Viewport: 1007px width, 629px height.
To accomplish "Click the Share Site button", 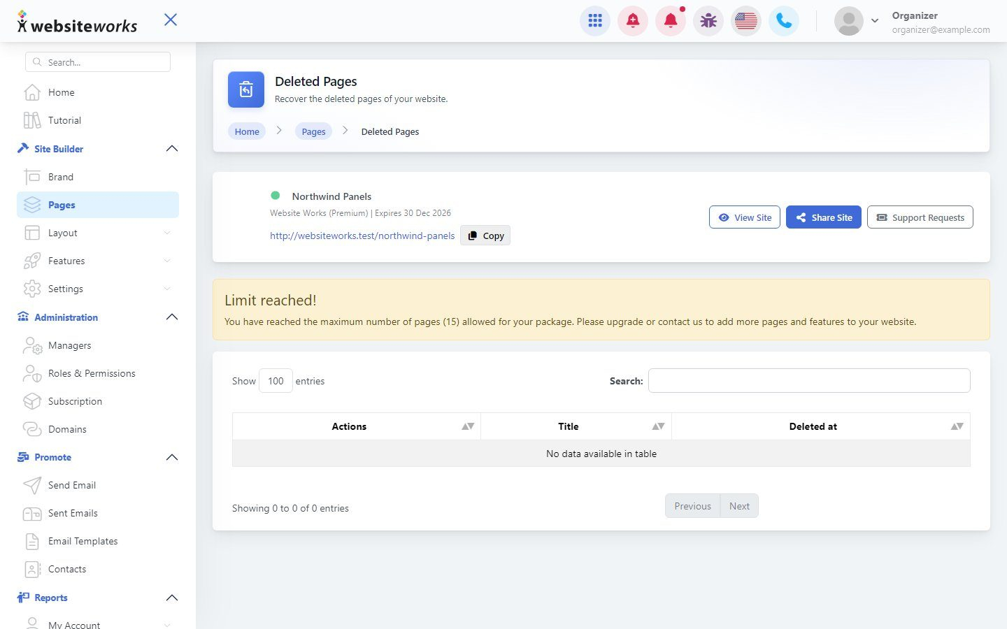I will (824, 217).
